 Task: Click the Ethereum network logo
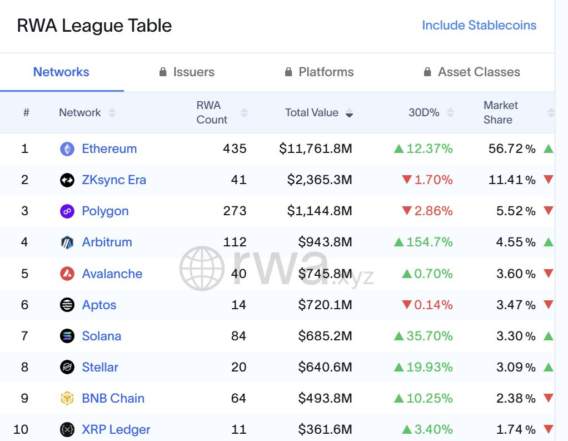pyautogui.click(x=67, y=148)
